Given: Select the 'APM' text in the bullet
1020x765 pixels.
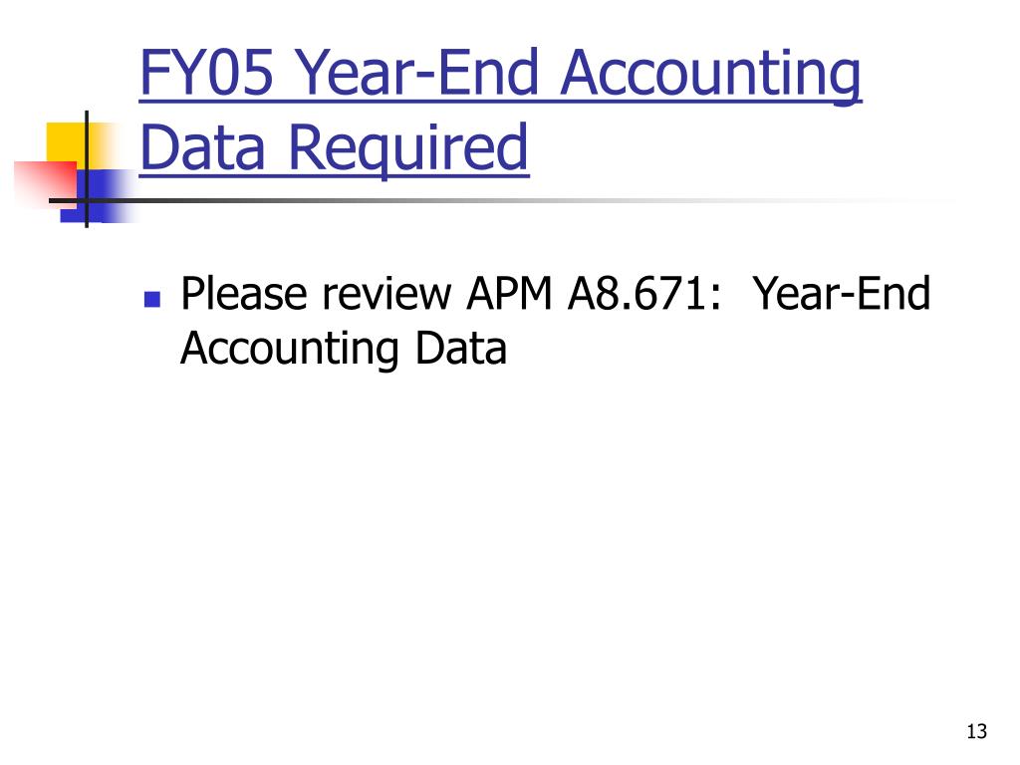Looking at the screenshot, I should point(510,294).
